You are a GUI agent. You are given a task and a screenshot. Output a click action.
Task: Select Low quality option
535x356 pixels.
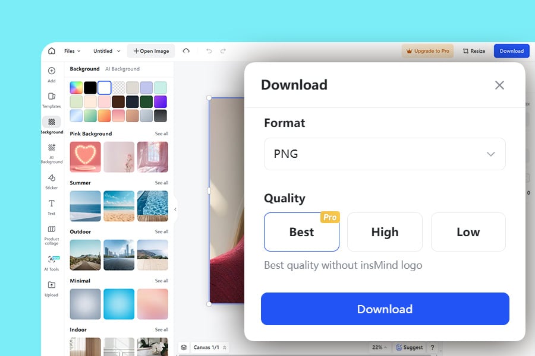(x=468, y=232)
